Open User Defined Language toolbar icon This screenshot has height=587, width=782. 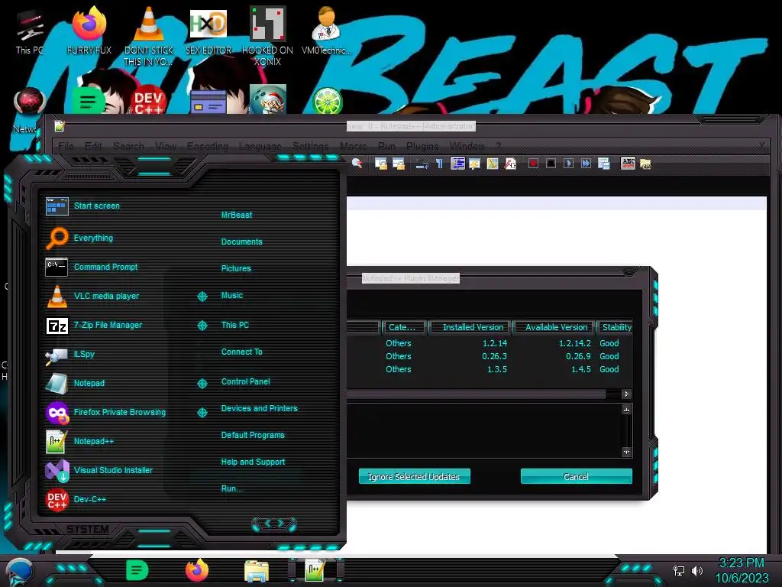click(x=474, y=164)
